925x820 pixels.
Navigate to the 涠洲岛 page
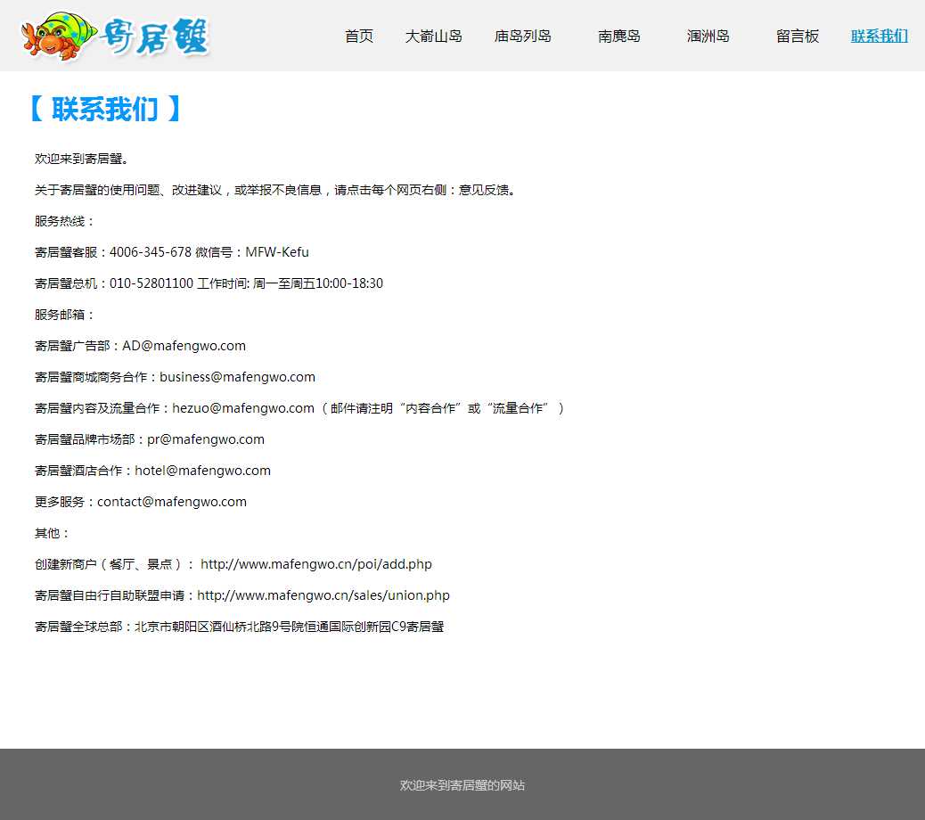[708, 37]
